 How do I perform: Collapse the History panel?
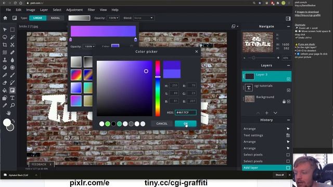tap(288, 120)
